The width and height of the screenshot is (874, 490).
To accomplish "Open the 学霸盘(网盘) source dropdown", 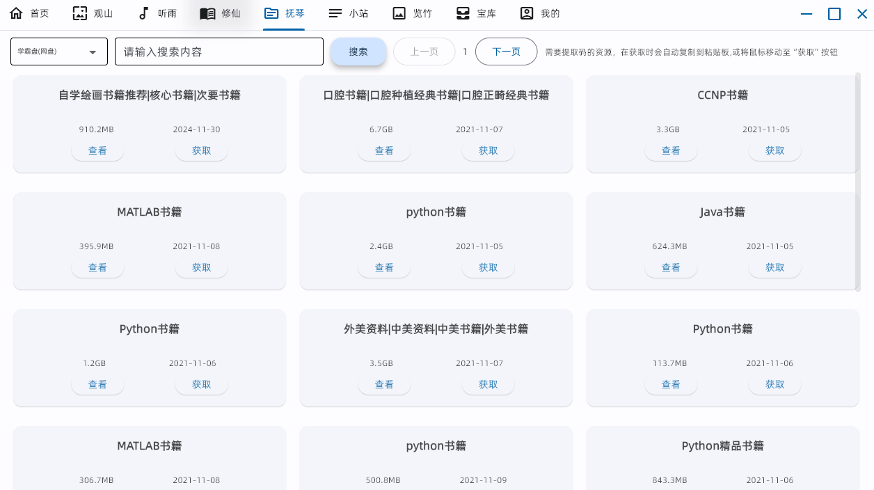I will 58,52.
